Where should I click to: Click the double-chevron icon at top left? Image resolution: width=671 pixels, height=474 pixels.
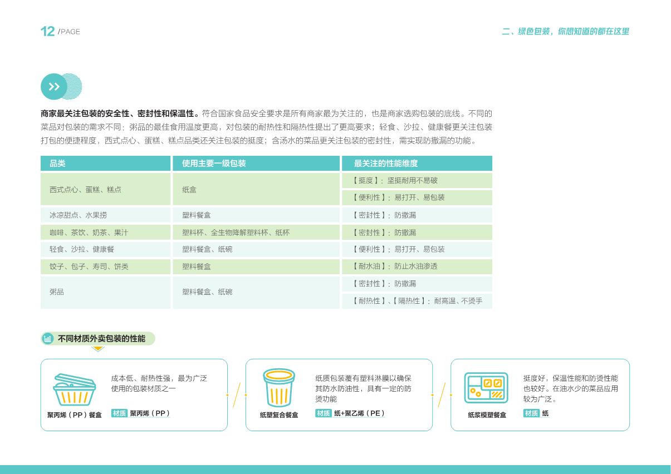tap(53, 87)
